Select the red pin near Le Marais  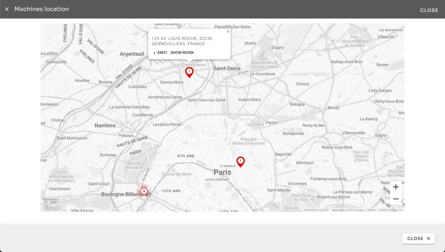[241, 161]
